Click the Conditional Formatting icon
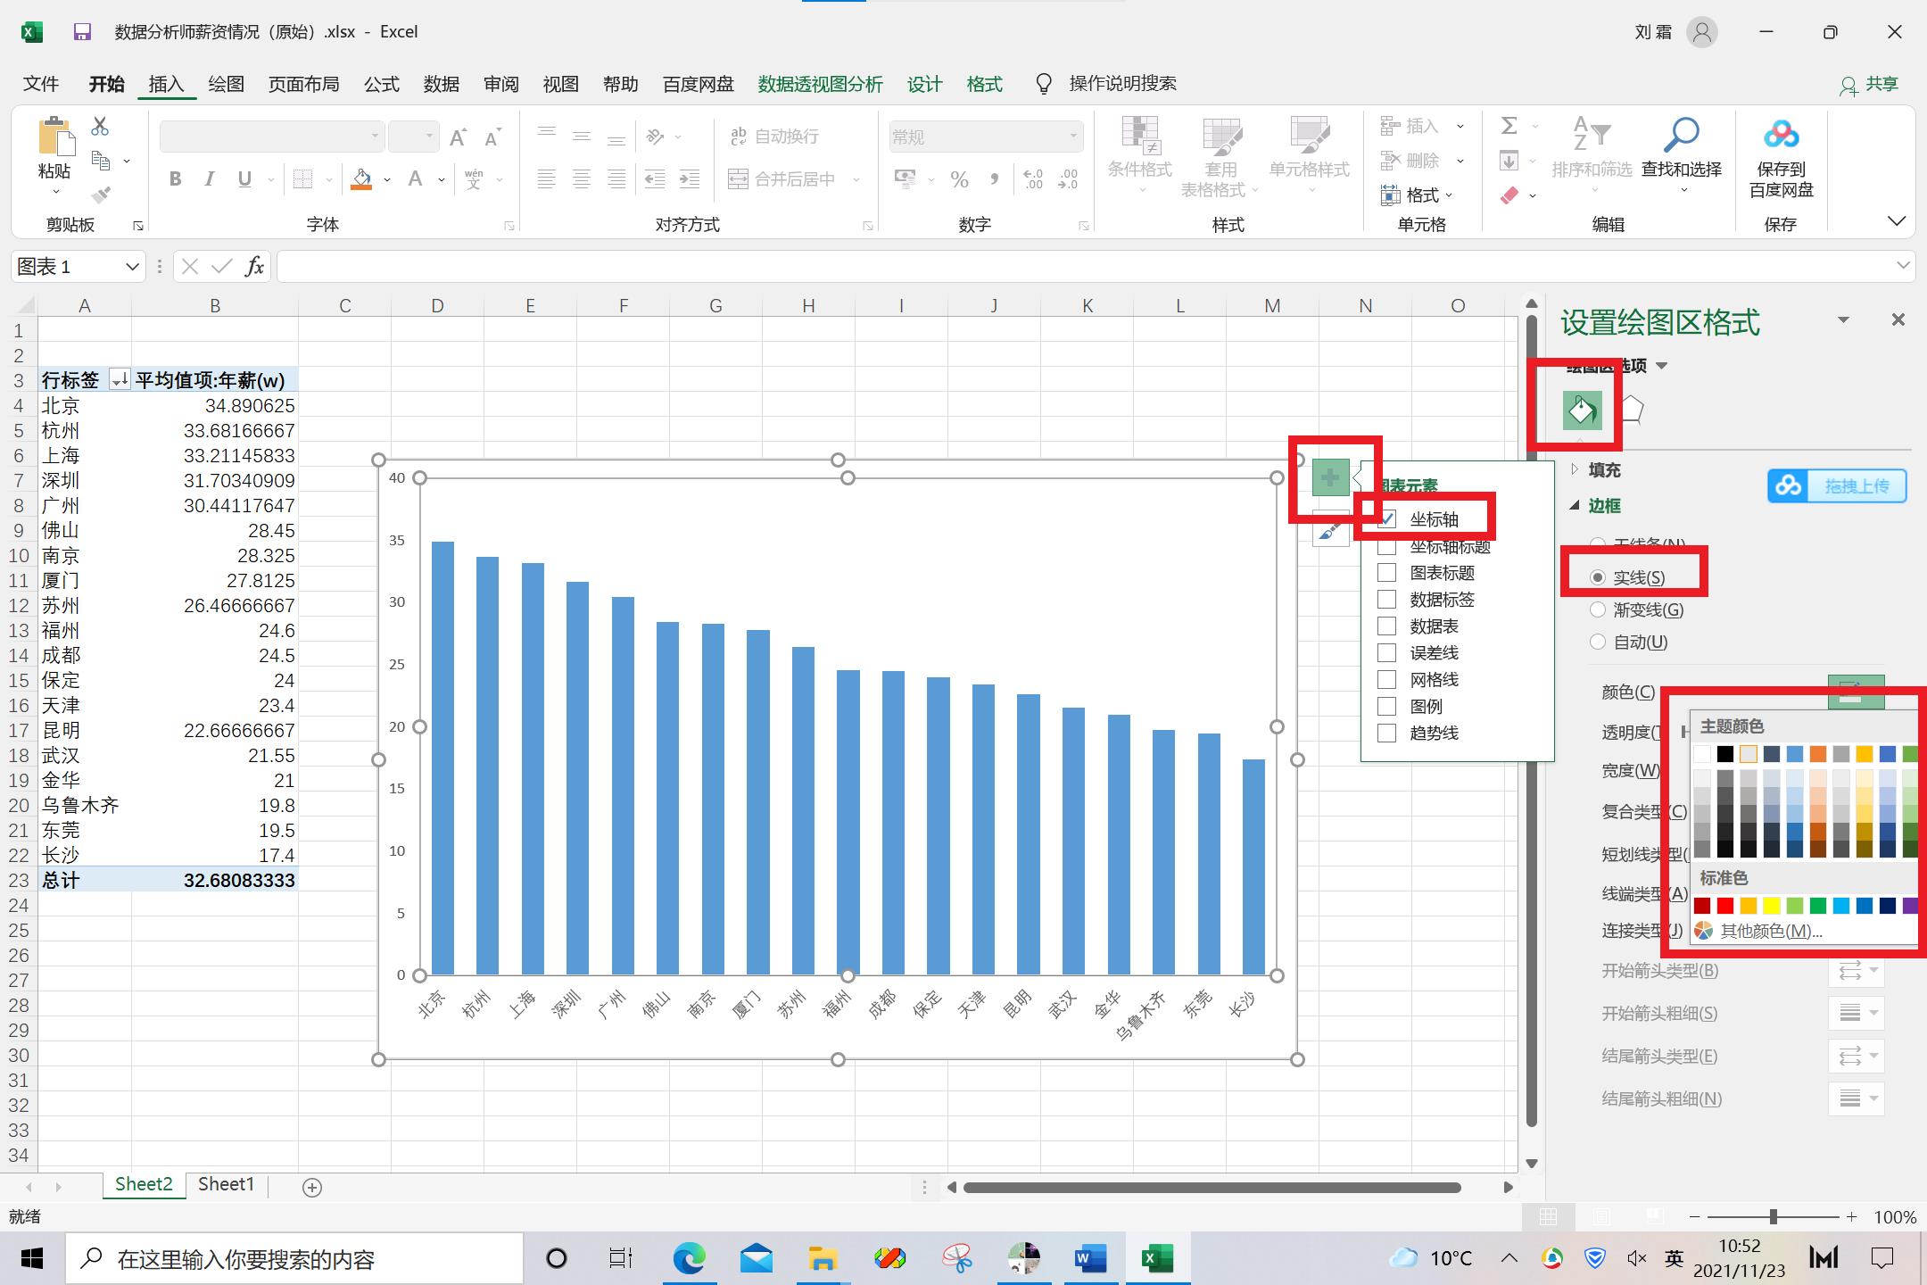Image resolution: width=1927 pixels, height=1285 pixels. (x=1139, y=136)
